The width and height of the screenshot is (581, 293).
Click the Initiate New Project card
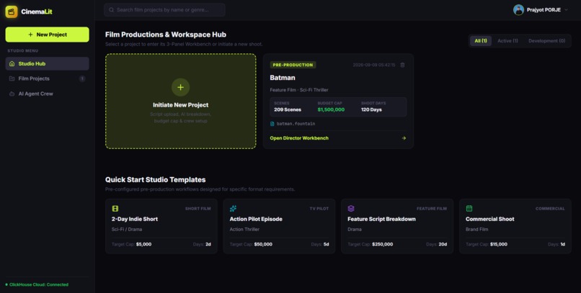click(180, 102)
